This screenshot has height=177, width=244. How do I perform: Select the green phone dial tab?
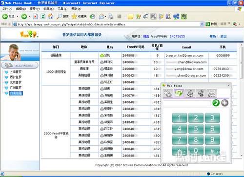coord(179,93)
